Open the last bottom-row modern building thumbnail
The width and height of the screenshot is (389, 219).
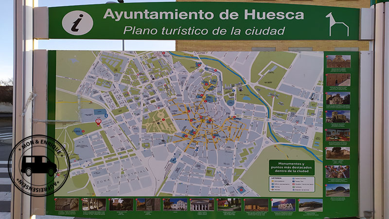(311, 205)
